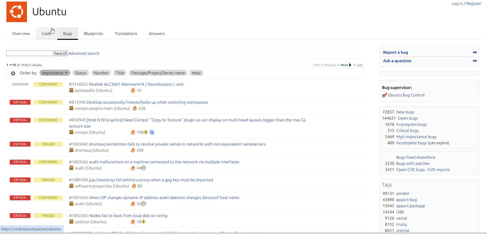
Task: Filter by the apport-bug tag
Action: 406,200
